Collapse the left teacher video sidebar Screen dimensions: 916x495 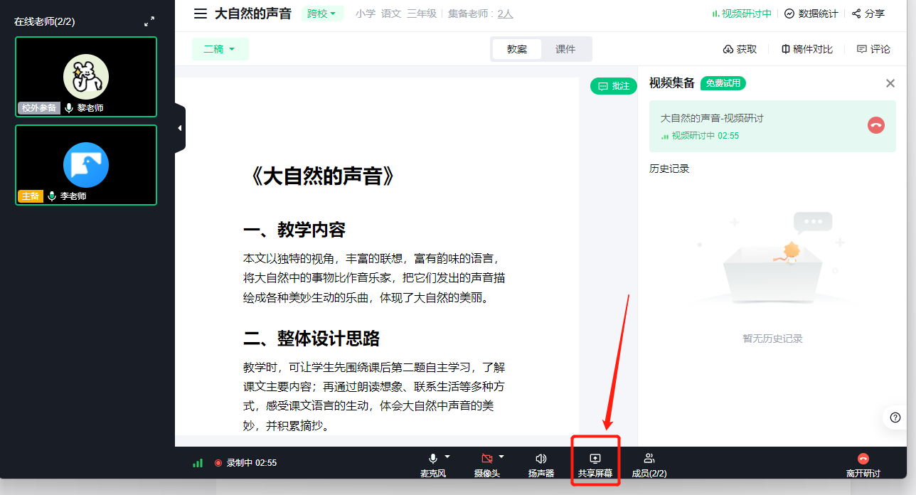180,128
